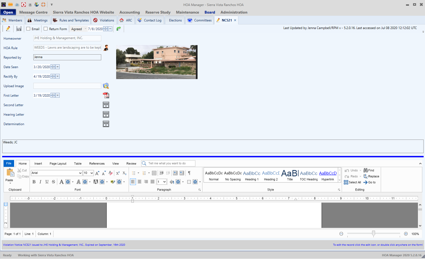Switch to the Violations tab
Screen dimensions: 425x259
(104, 20)
